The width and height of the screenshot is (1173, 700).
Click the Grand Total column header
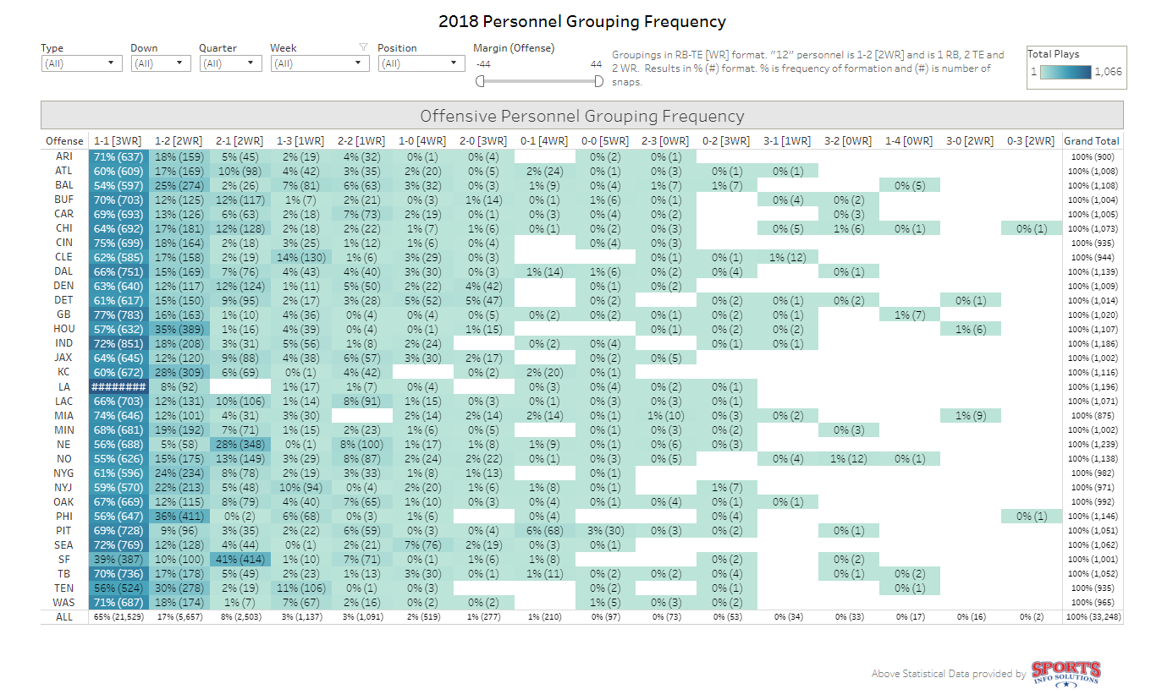pos(1092,141)
